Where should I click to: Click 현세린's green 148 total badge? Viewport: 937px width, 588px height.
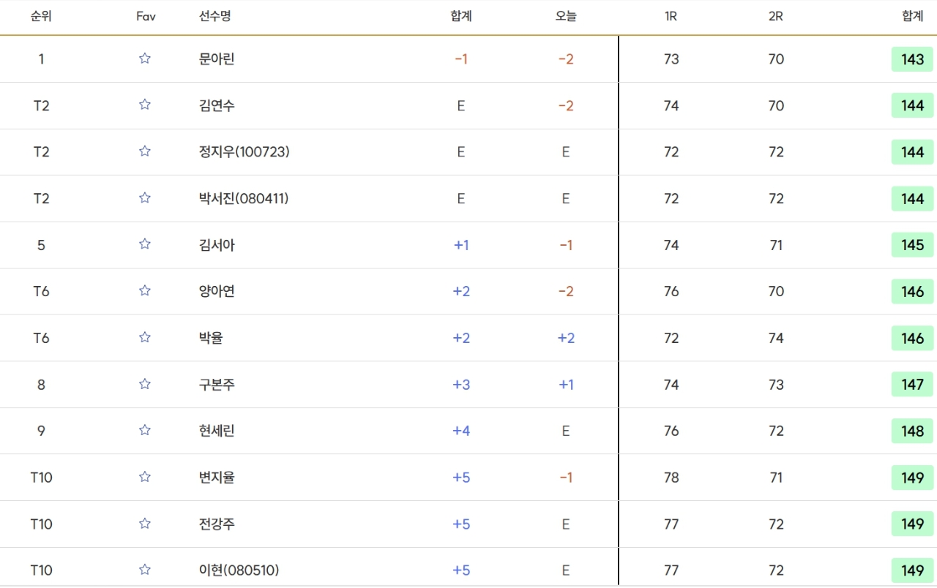(912, 431)
